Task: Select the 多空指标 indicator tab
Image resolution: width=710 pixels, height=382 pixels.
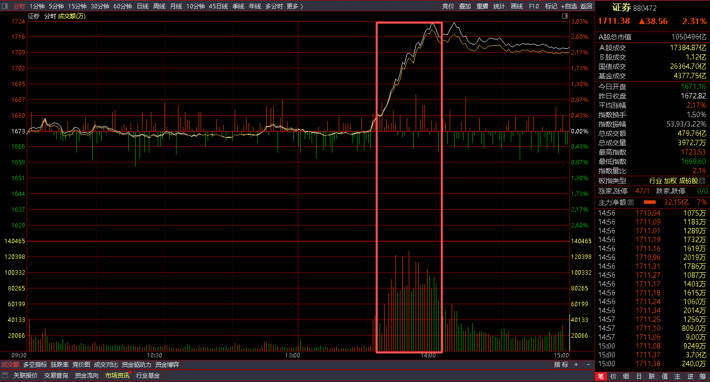Action: (x=35, y=365)
